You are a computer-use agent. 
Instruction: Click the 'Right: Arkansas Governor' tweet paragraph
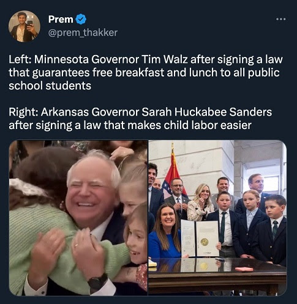pos(140,119)
